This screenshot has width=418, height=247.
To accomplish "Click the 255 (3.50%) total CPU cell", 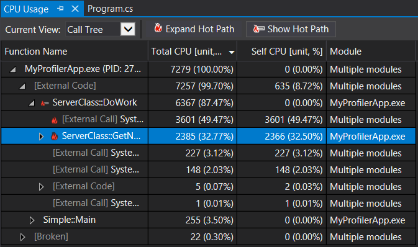I will pyautogui.click(x=193, y=220).
